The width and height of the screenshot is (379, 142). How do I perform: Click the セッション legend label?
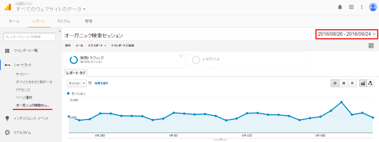click(x=78, y=93)
